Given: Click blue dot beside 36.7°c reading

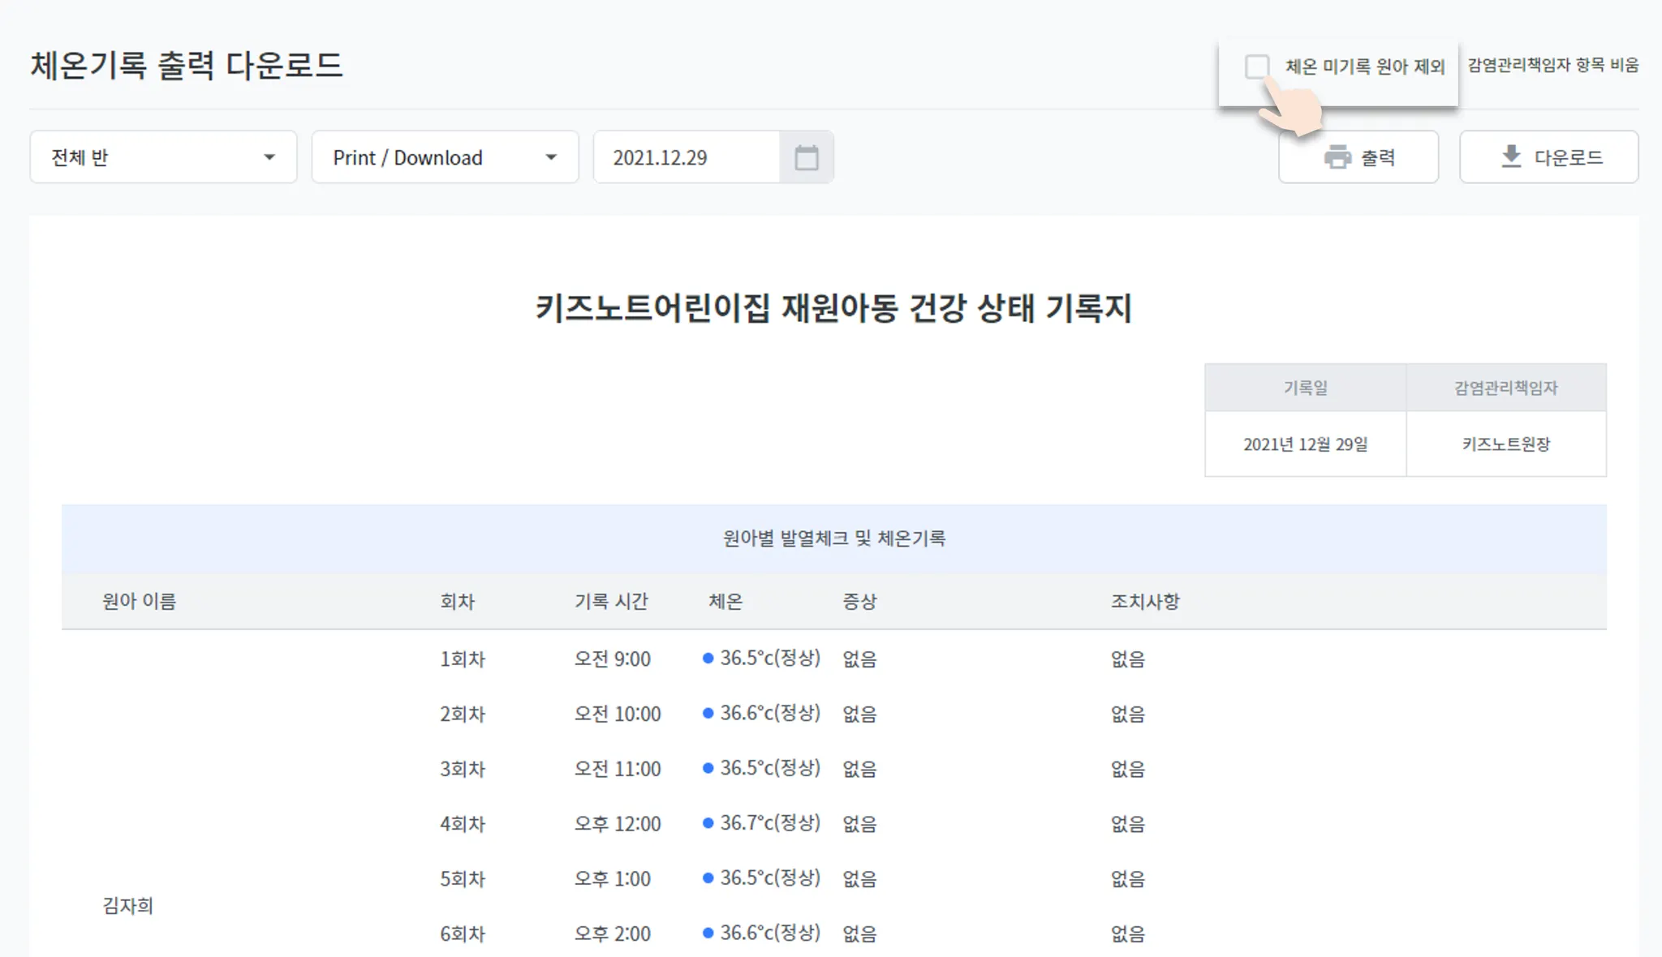Looking at the screenshot, I should 708,823.
